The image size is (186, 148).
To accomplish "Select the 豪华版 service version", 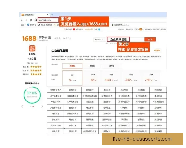I will point(112,66).
